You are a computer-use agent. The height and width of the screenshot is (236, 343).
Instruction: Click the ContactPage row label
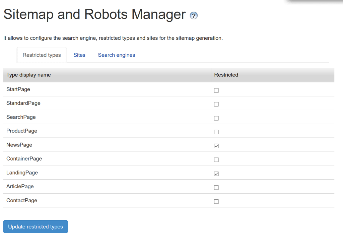tap(21, 200)
